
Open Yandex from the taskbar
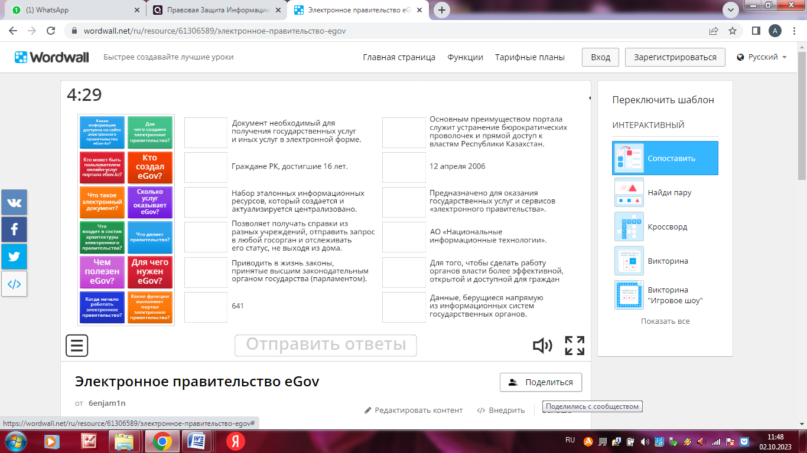pos(236,441)
